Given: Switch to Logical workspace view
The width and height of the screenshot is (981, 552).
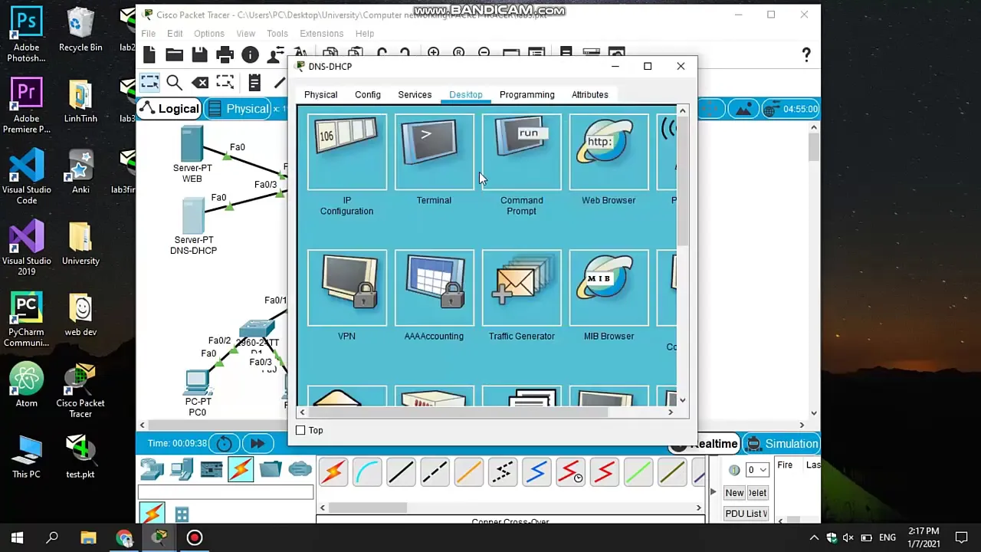Looking at the screenshot, I should pos(170,109).
